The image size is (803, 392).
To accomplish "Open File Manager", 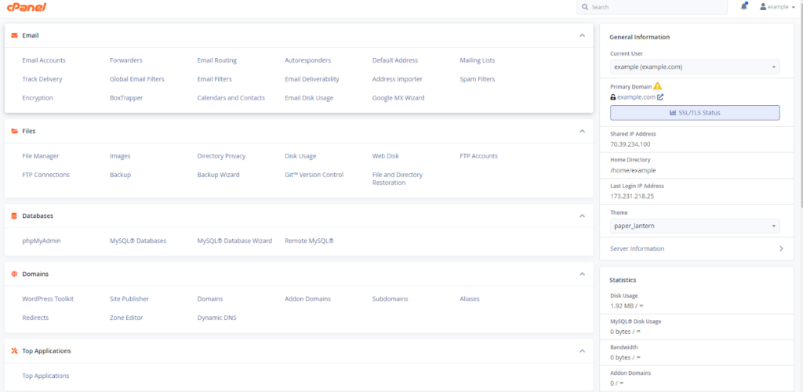I will [x=41, y=156].
